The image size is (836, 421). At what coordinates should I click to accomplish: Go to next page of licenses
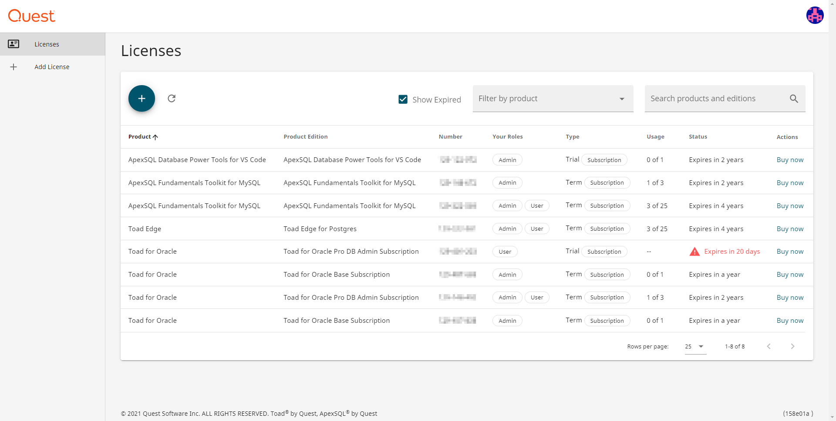click(792, 346)
